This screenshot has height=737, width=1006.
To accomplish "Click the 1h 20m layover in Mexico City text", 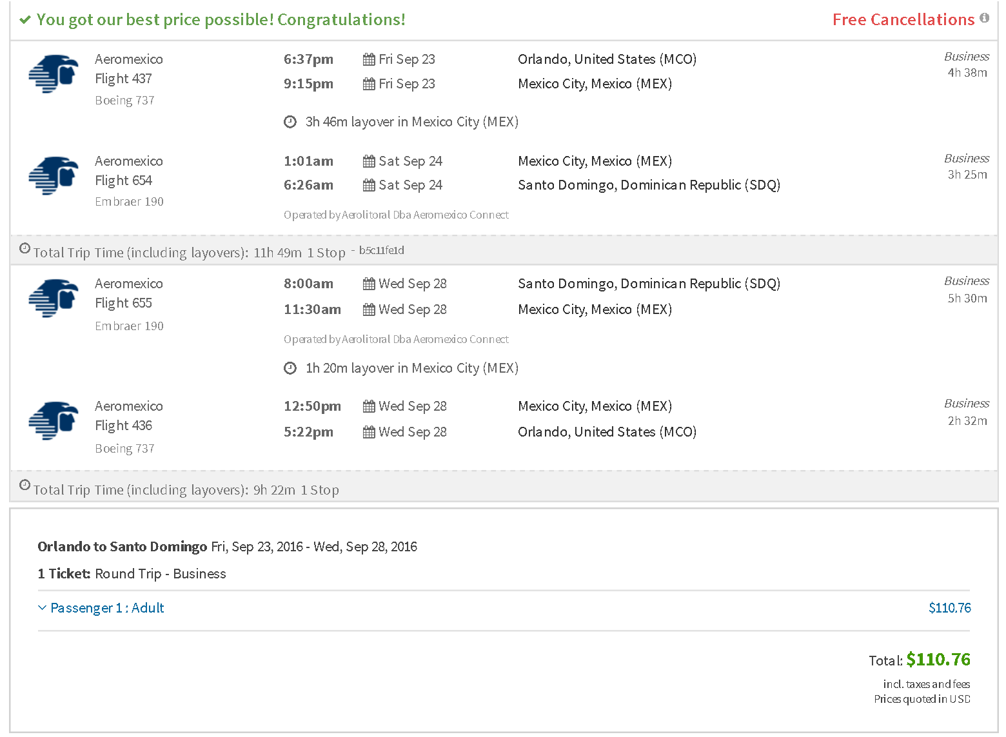I will pos(412,368).
